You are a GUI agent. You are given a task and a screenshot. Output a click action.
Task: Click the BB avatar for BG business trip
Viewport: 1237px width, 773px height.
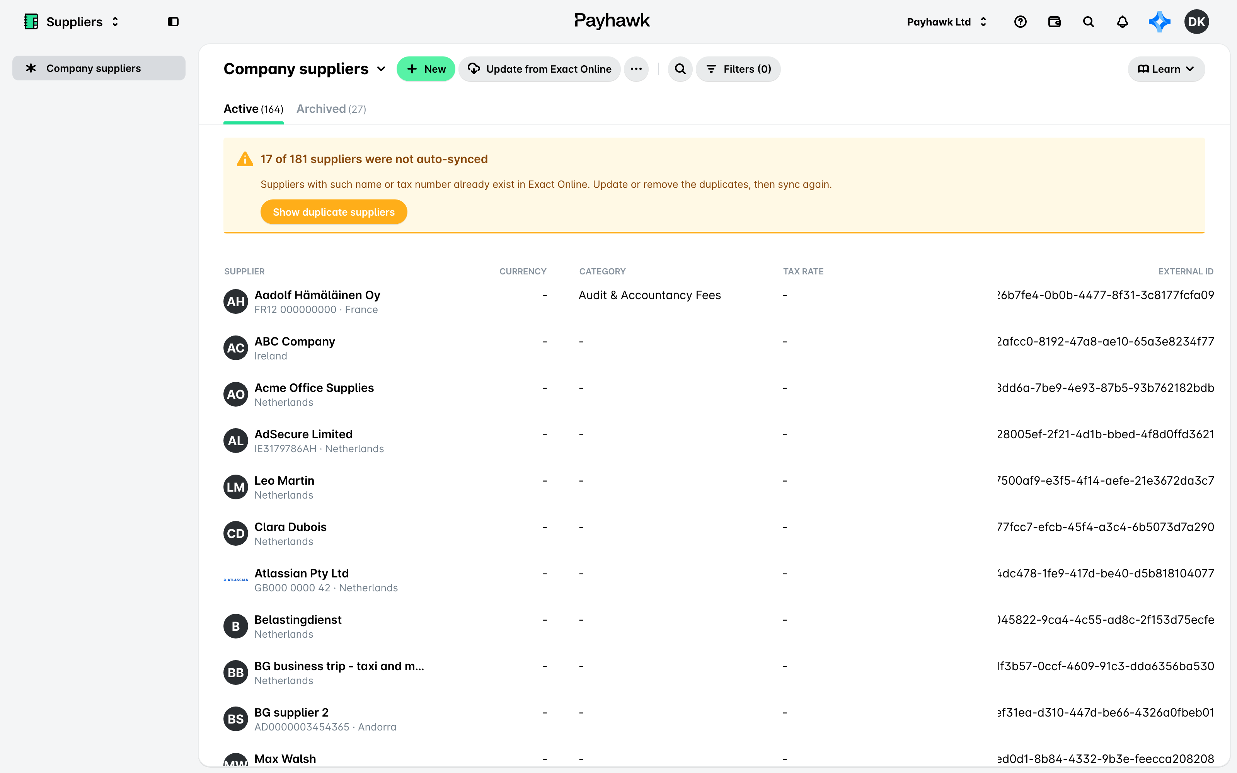tap(236, 673)
